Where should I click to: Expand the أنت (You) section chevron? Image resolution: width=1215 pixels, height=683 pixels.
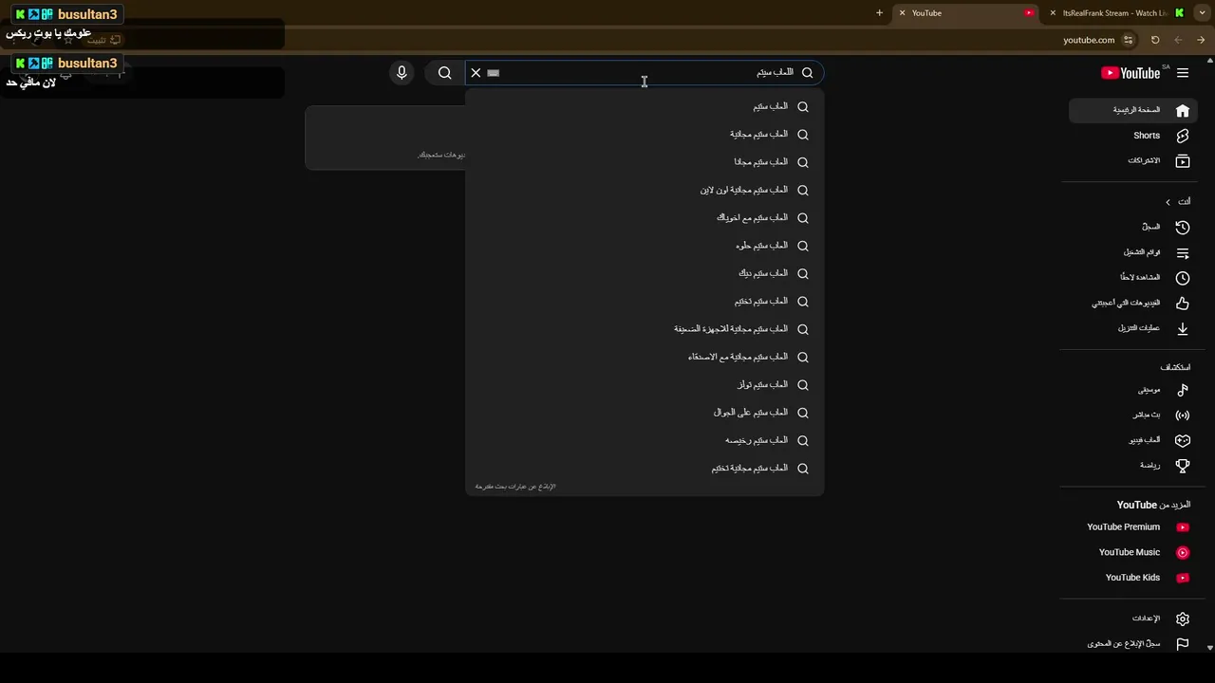tap(1168, 202)
